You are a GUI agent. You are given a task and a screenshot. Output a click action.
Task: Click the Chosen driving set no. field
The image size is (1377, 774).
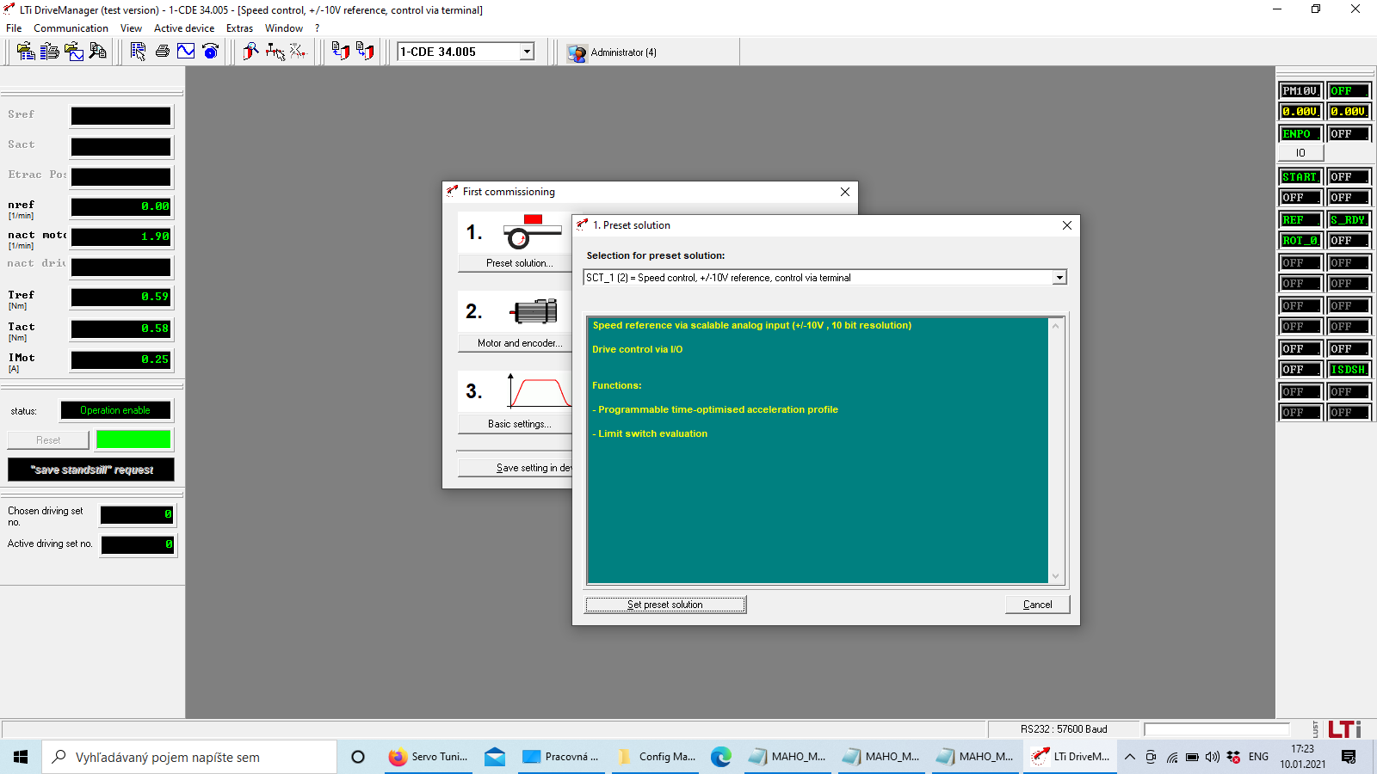pyautogui.click(x=137, y=514)
